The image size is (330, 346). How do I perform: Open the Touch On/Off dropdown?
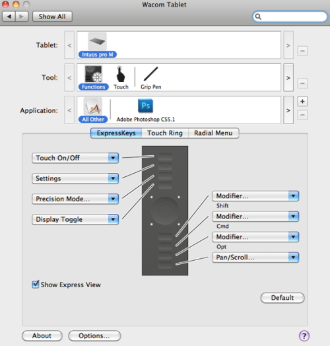pyautogui.click(x=75, y=158)
